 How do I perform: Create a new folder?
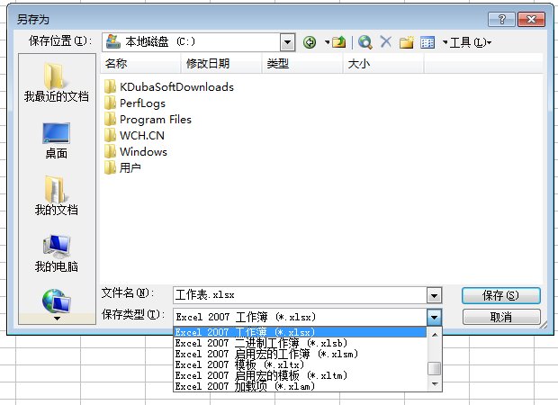click(x=407, y=42)
